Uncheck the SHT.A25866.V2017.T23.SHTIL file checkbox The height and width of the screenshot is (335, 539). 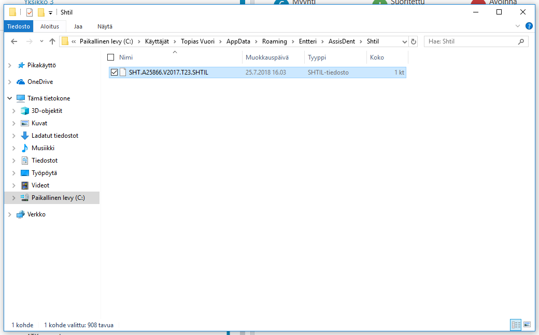click(114, 72)
